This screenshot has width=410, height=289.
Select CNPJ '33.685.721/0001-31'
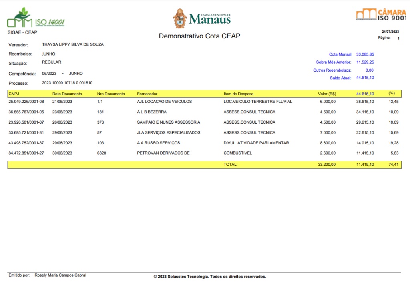(26, 133)
